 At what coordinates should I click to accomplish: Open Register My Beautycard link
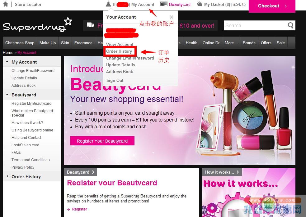pos(31,103)
